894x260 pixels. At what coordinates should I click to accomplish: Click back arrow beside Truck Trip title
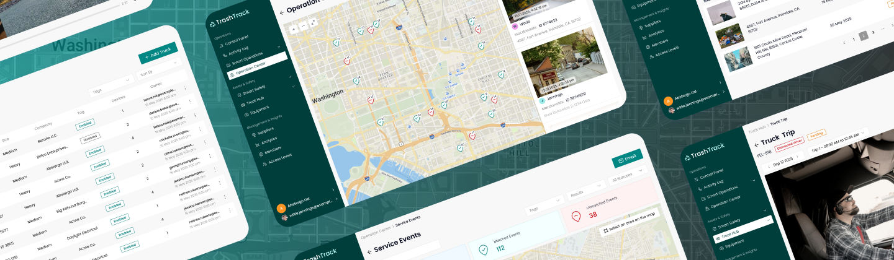pyautogui.click(x=756, y=145)
